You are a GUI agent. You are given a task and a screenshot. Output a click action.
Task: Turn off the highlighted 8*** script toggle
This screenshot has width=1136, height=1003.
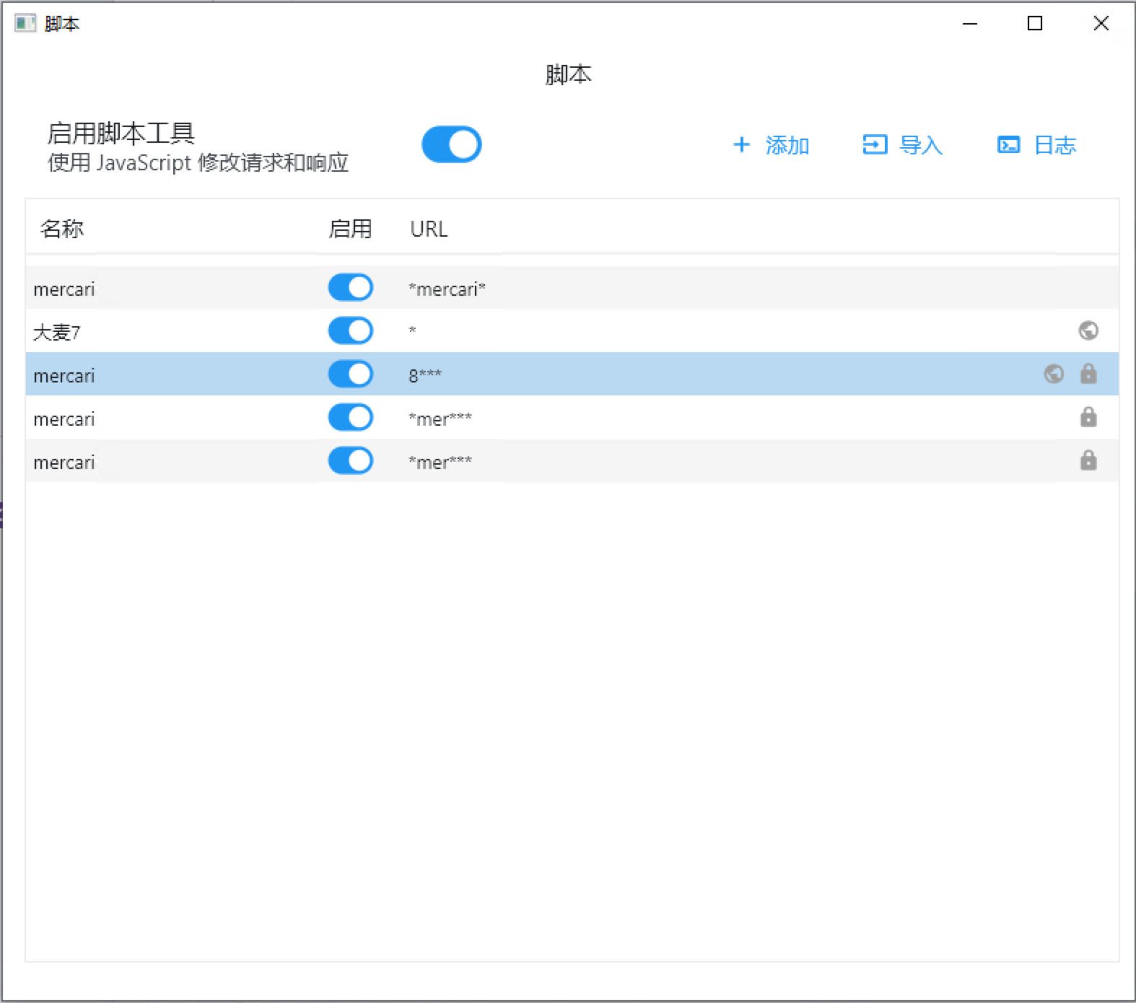[x=351, y=375]
